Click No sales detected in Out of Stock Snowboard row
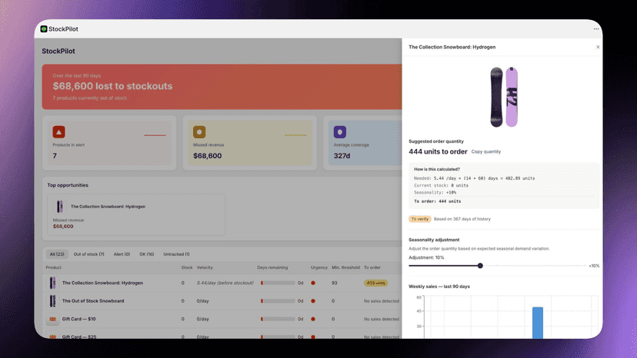This screenshot has width=637, height=358. coord(382,301)
